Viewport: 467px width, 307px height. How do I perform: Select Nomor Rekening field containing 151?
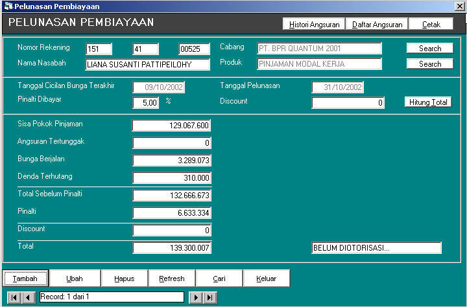click(x=99, y=49)
